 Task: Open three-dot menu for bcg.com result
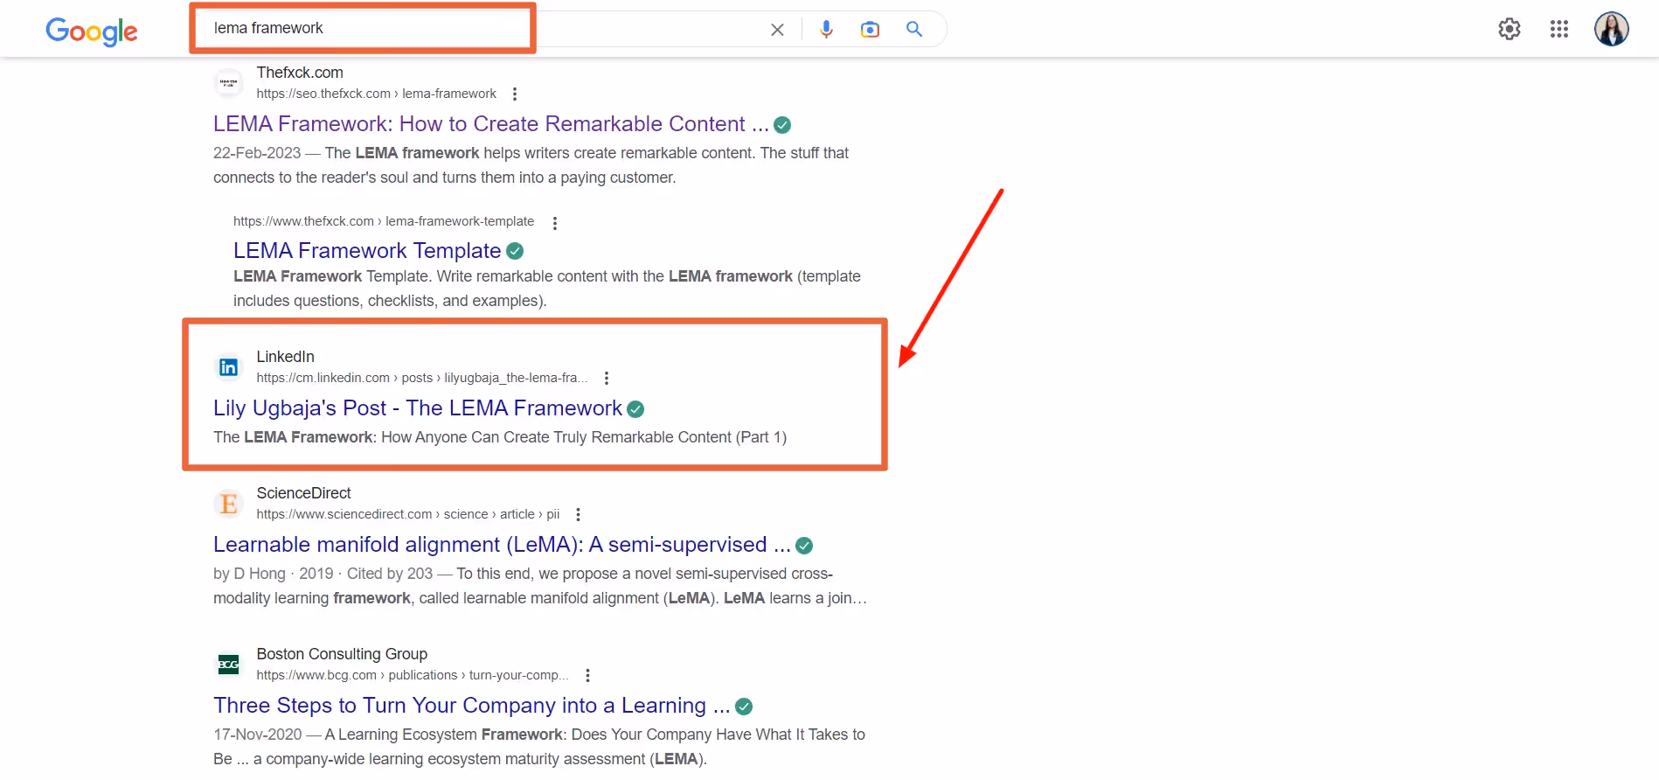point(587,675)
